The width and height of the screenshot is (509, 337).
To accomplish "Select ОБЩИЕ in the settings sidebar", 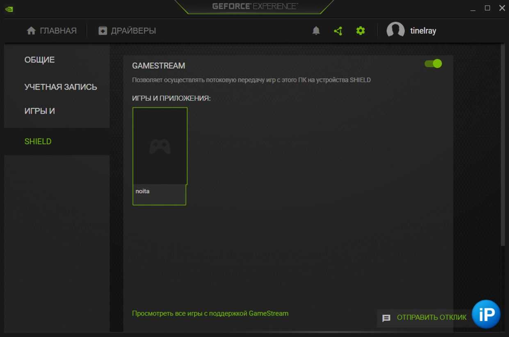I will (x=39, y=60).
